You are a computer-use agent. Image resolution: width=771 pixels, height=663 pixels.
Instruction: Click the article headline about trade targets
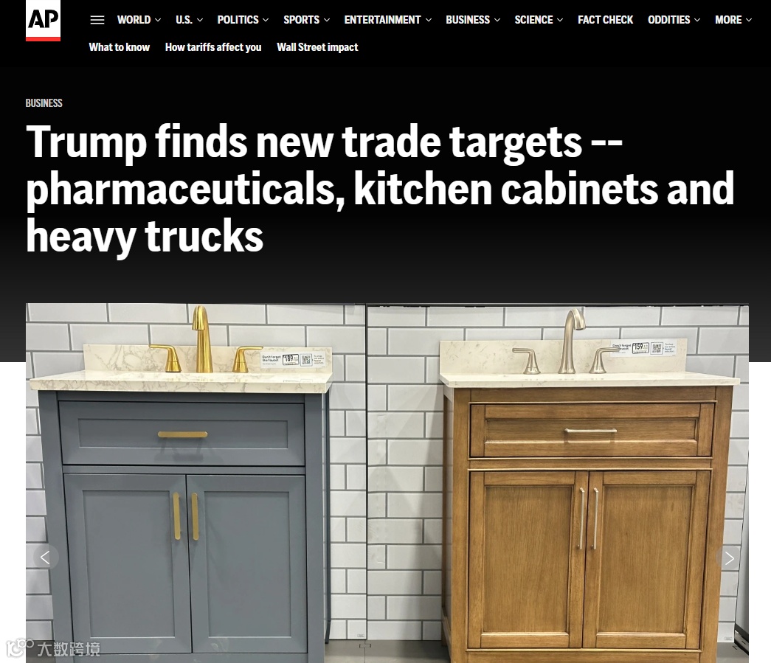pyautogui.click(x=380, y=189)
